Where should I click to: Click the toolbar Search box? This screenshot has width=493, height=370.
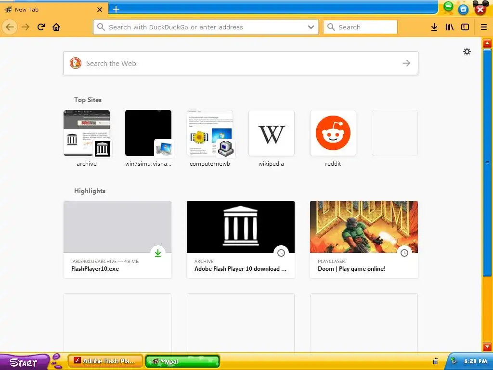tap(360, 27)
